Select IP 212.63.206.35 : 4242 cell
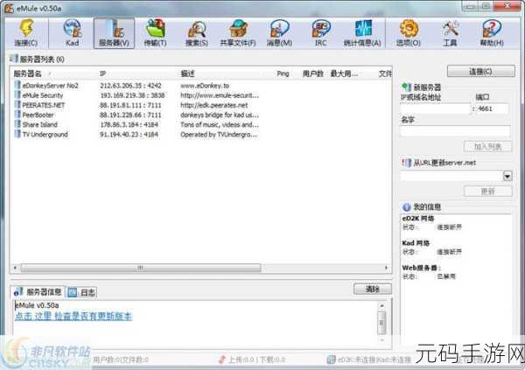This screenshot has width=525, height=370. tap(130, 86)
